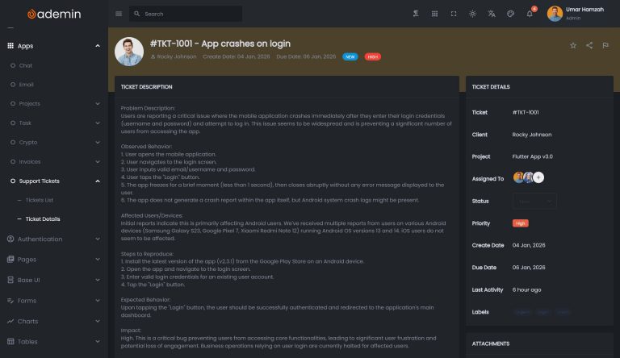Open the language translate icon
620x358 pixels.
(x=492, y=14)
